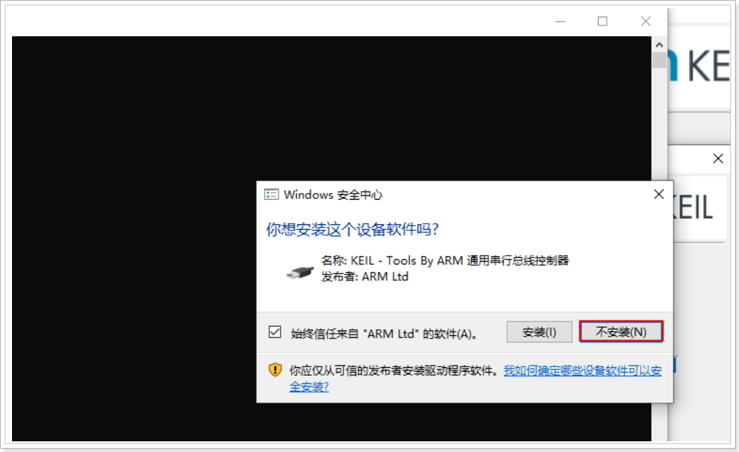Click the 不安装(N) don't install button
739x452 pixels.
(x=621, y=332)
